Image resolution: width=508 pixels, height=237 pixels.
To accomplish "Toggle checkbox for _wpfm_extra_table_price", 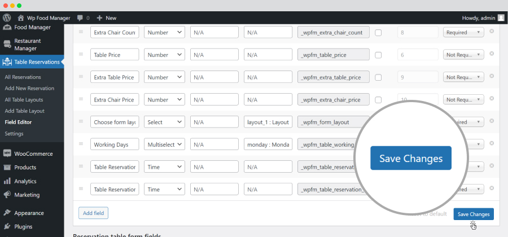I will point(378,77).
